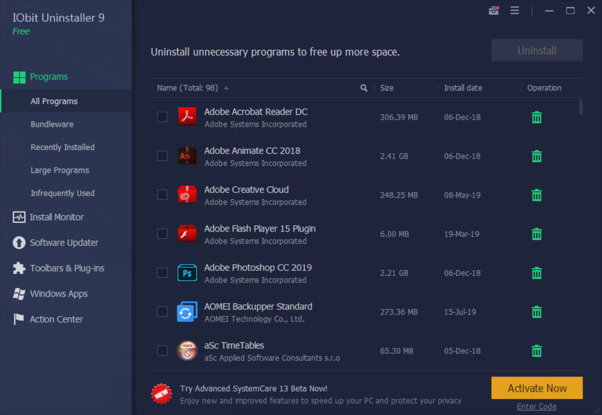Open the search magnifier in list header
Screen dimensions: 602x415
364,88
